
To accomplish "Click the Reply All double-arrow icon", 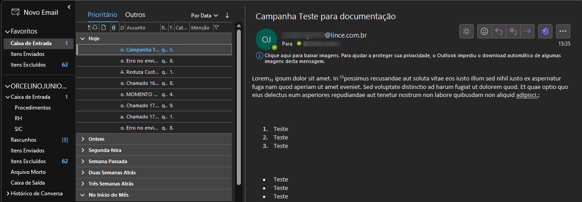I will pos(513,31).
